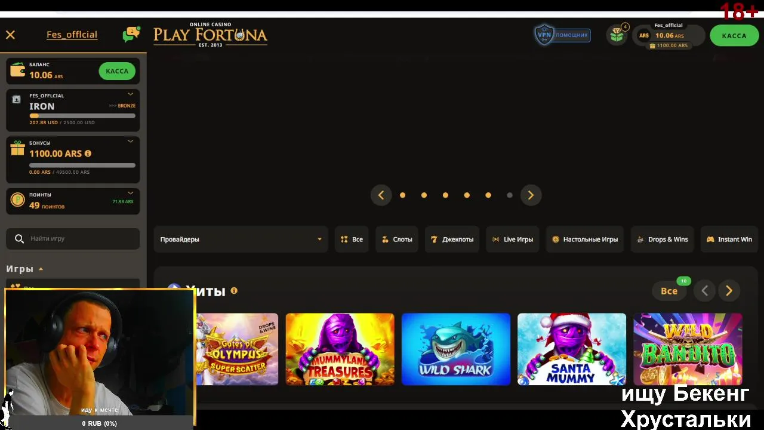Click the Найти игру search field

click(73, 238)
